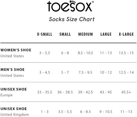
Task: Click the ToeSox logo at top
Action: tap(70, 6)
